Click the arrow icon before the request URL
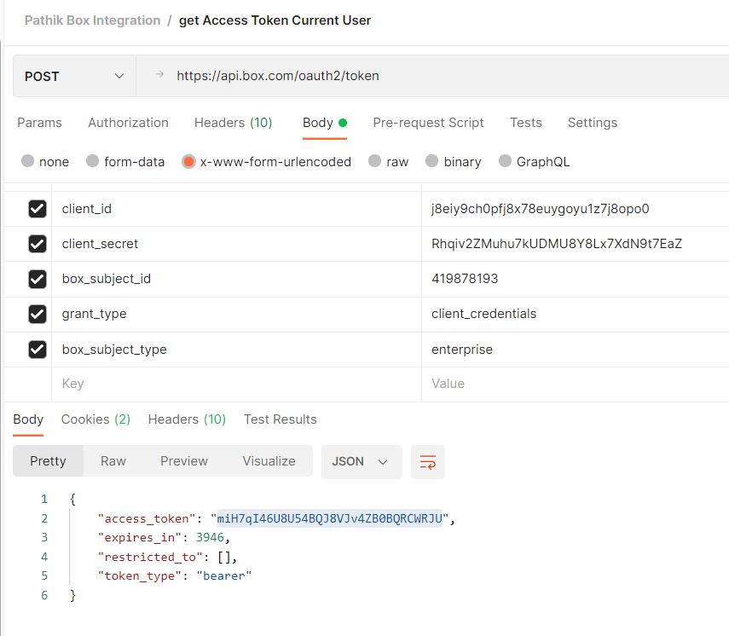This screenshot has height=636, width=729. click(x=159, y=75)
